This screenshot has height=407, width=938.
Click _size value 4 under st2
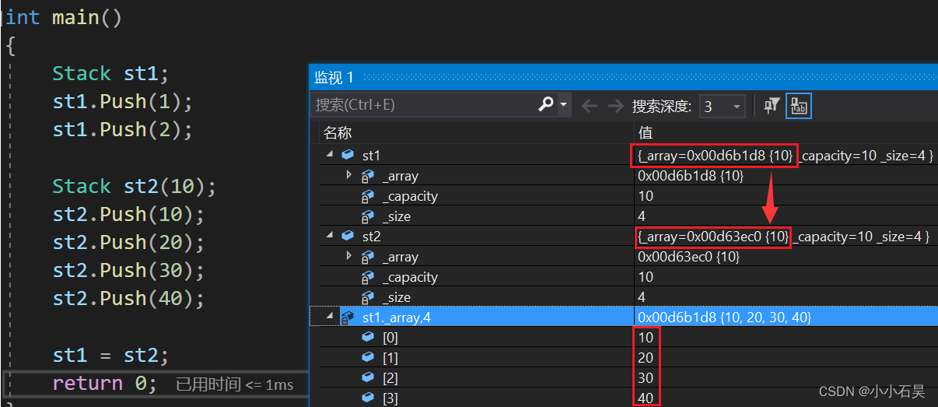pyautogui.click(x=642, y=297)
